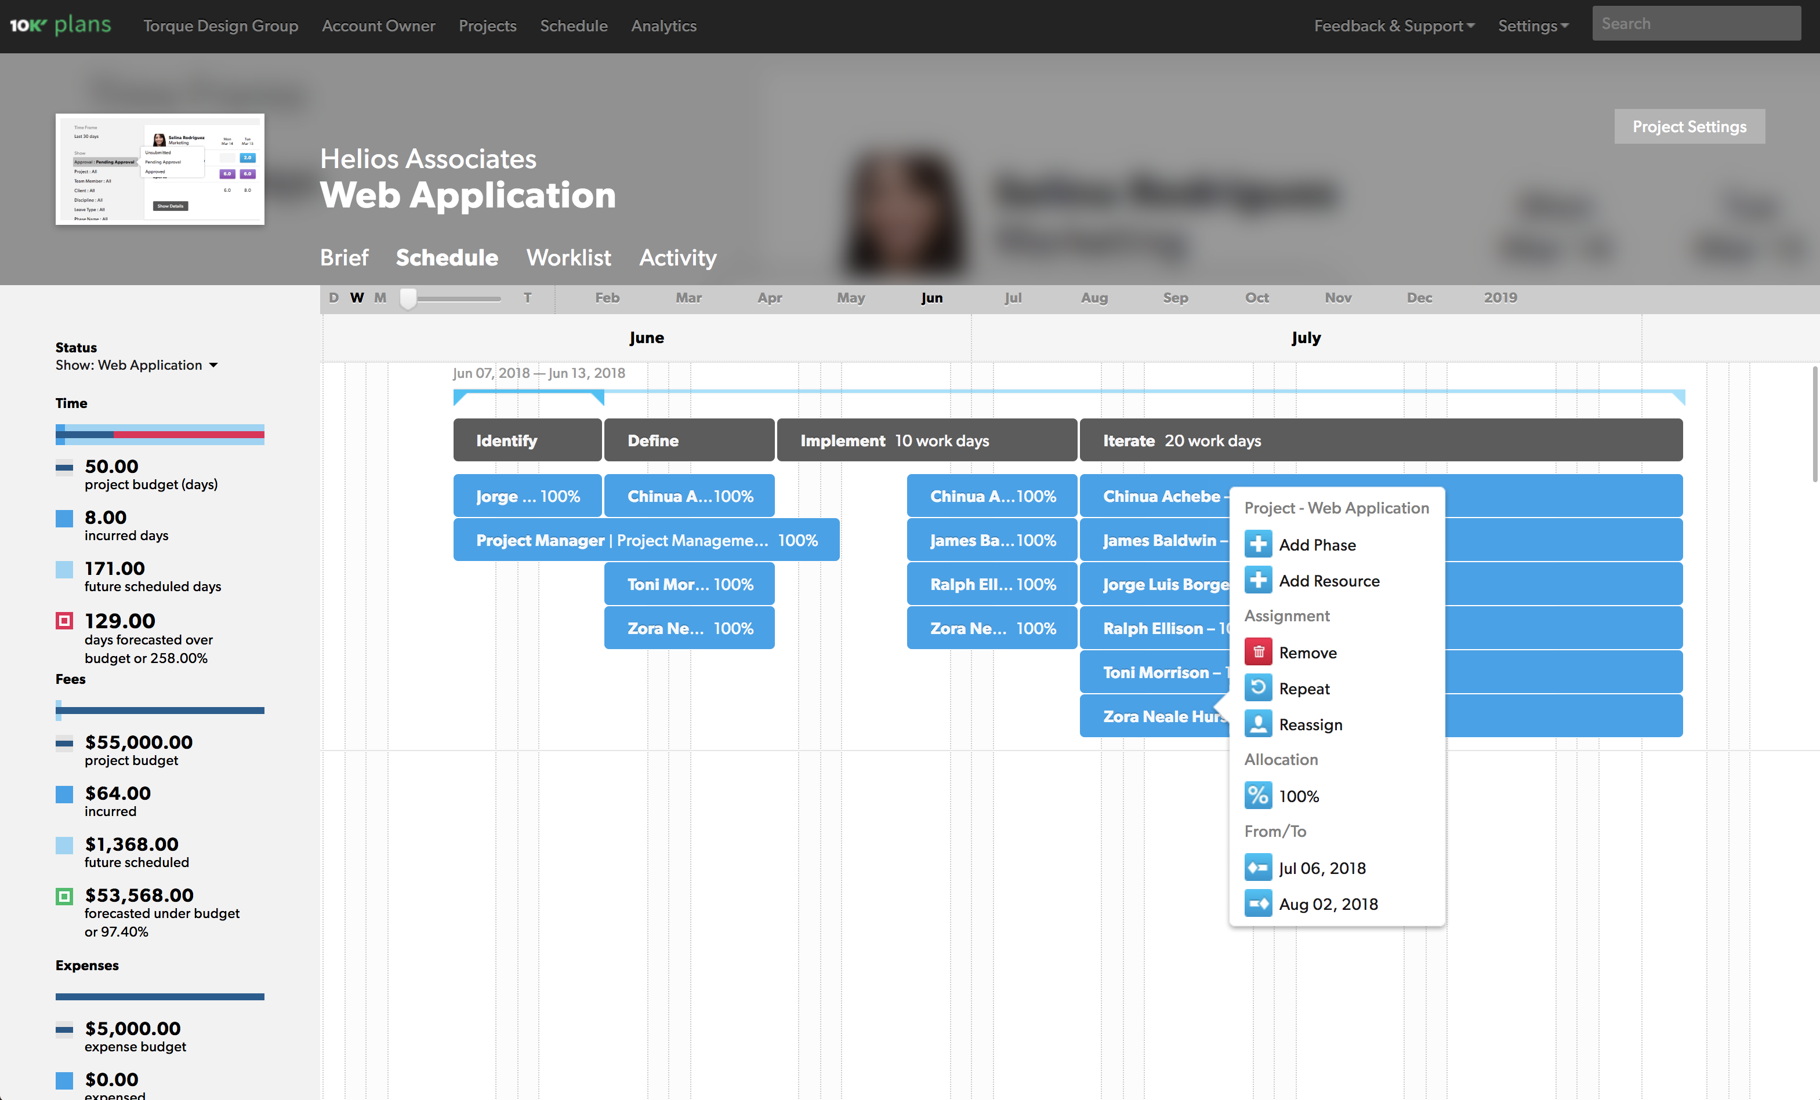Open Account Owner in navigation bar
Viewport: 1820px width, 1100px height.
coord(378,26)
